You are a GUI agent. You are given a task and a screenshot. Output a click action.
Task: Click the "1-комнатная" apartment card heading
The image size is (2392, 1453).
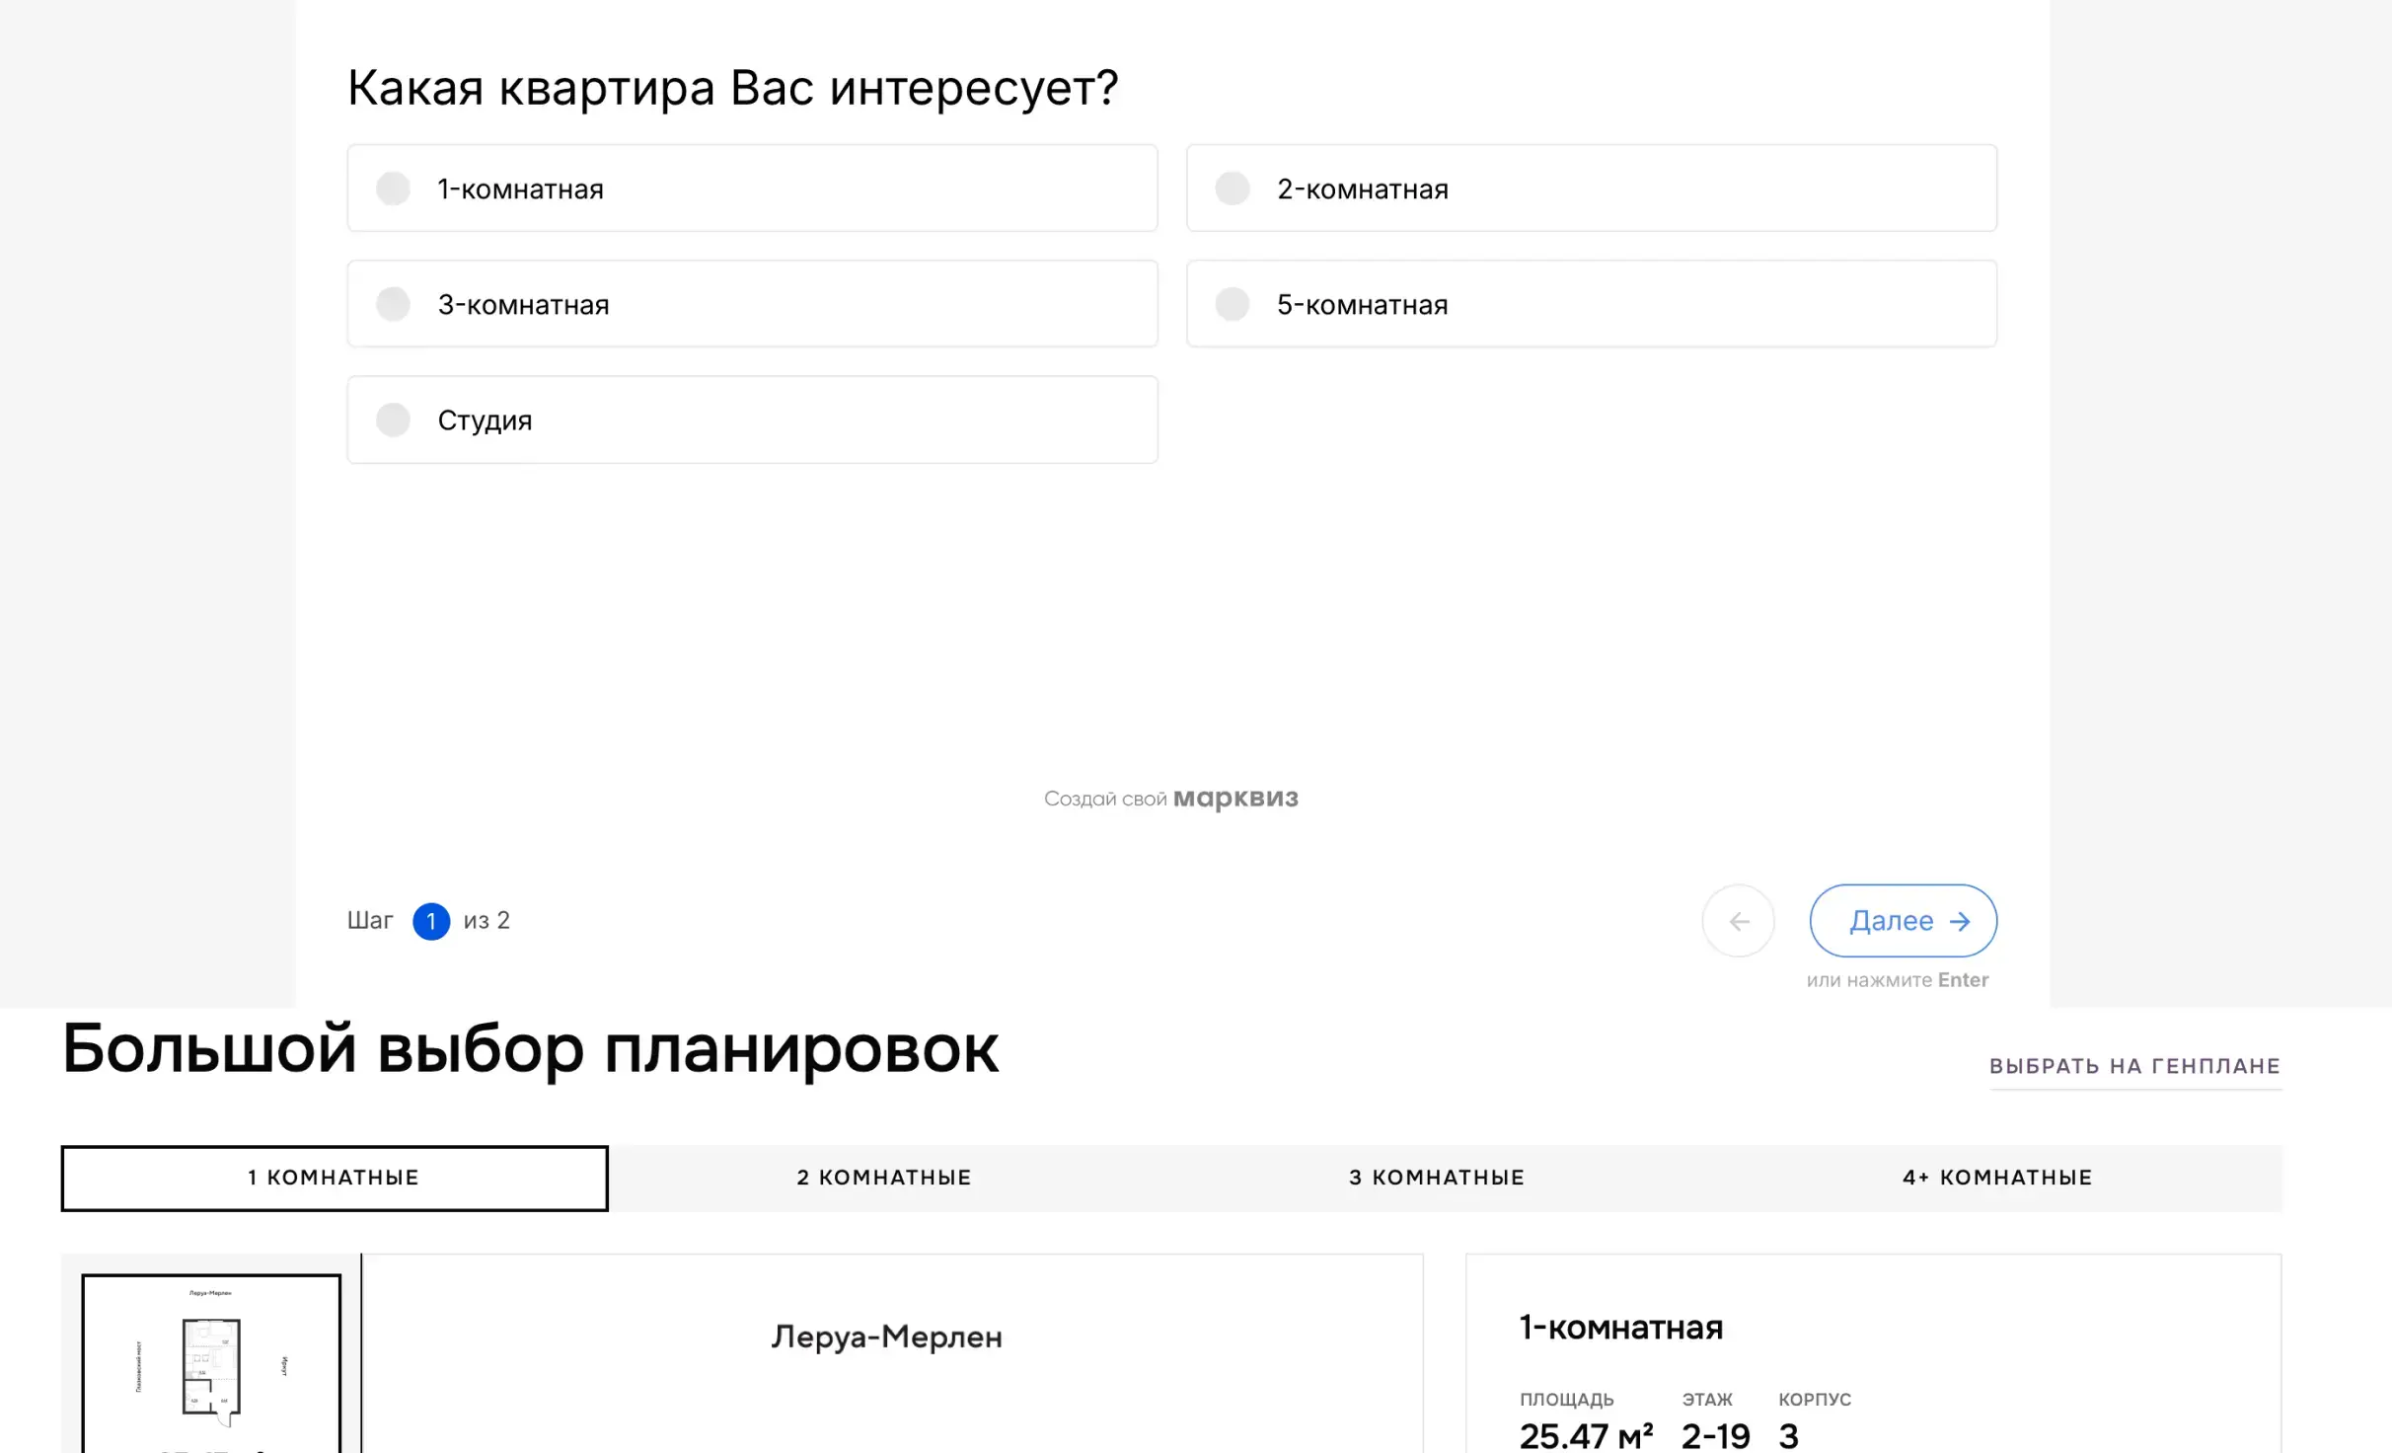[1619, 1328]
